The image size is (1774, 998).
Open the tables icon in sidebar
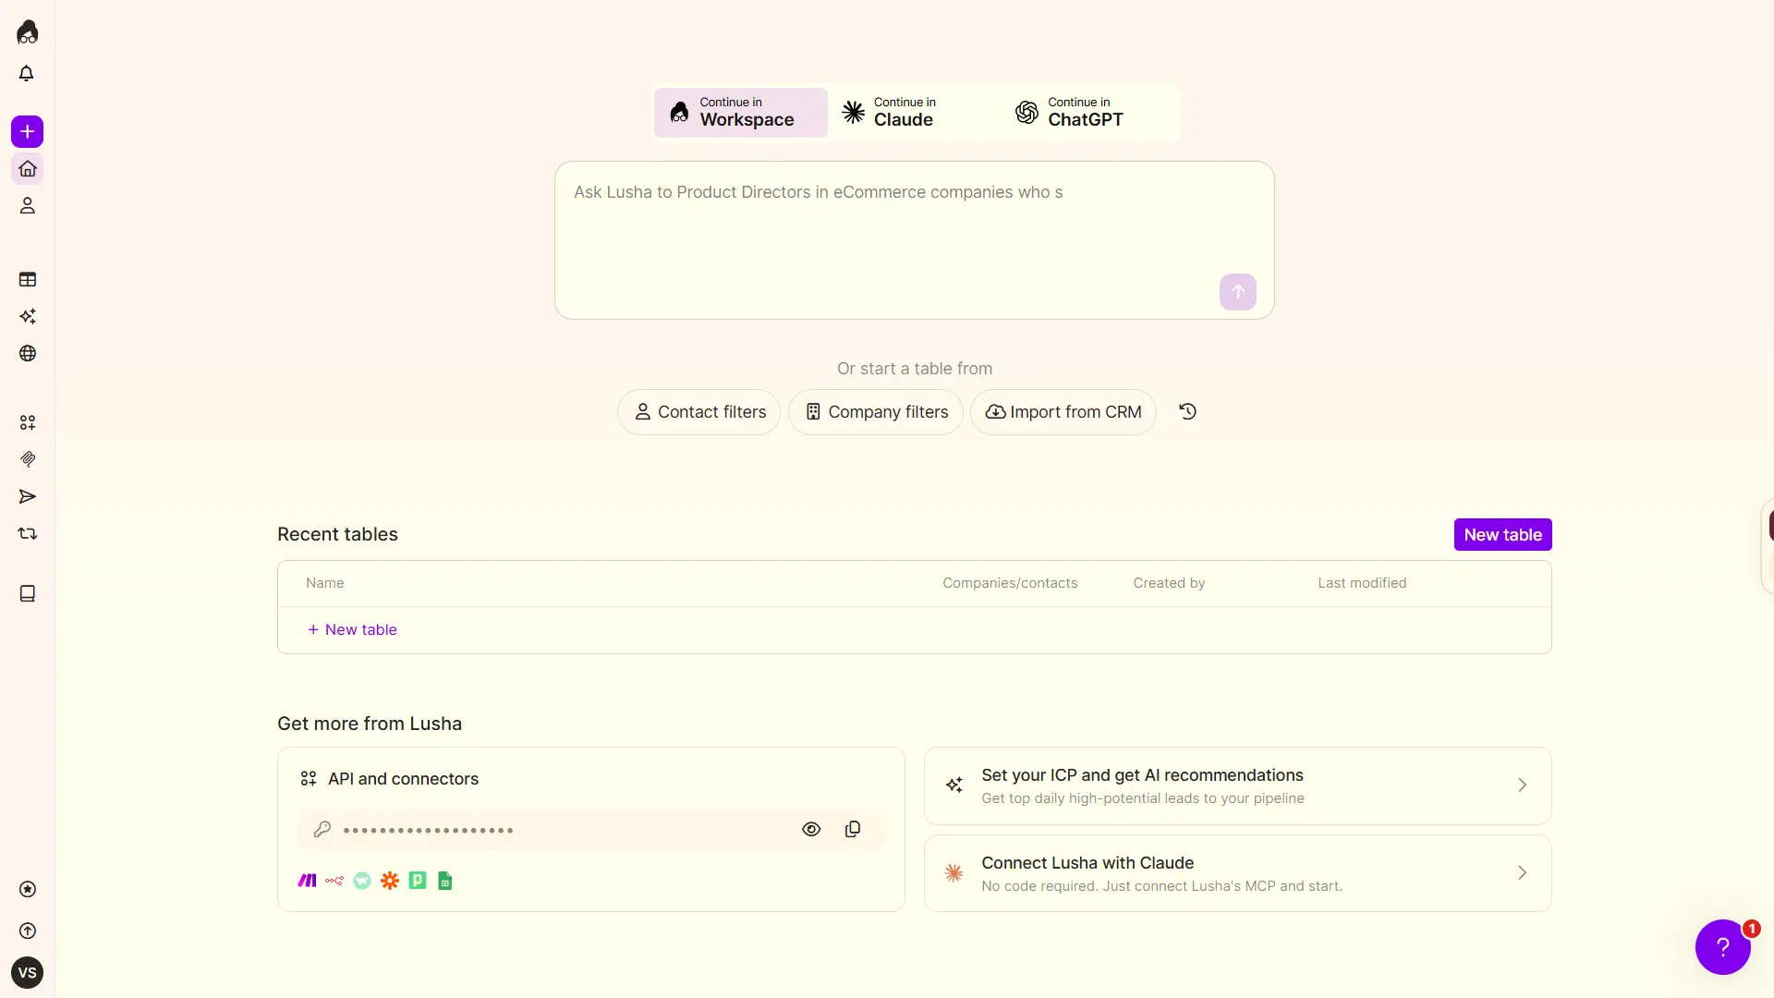pyautogui.click(x=28, y=279)
